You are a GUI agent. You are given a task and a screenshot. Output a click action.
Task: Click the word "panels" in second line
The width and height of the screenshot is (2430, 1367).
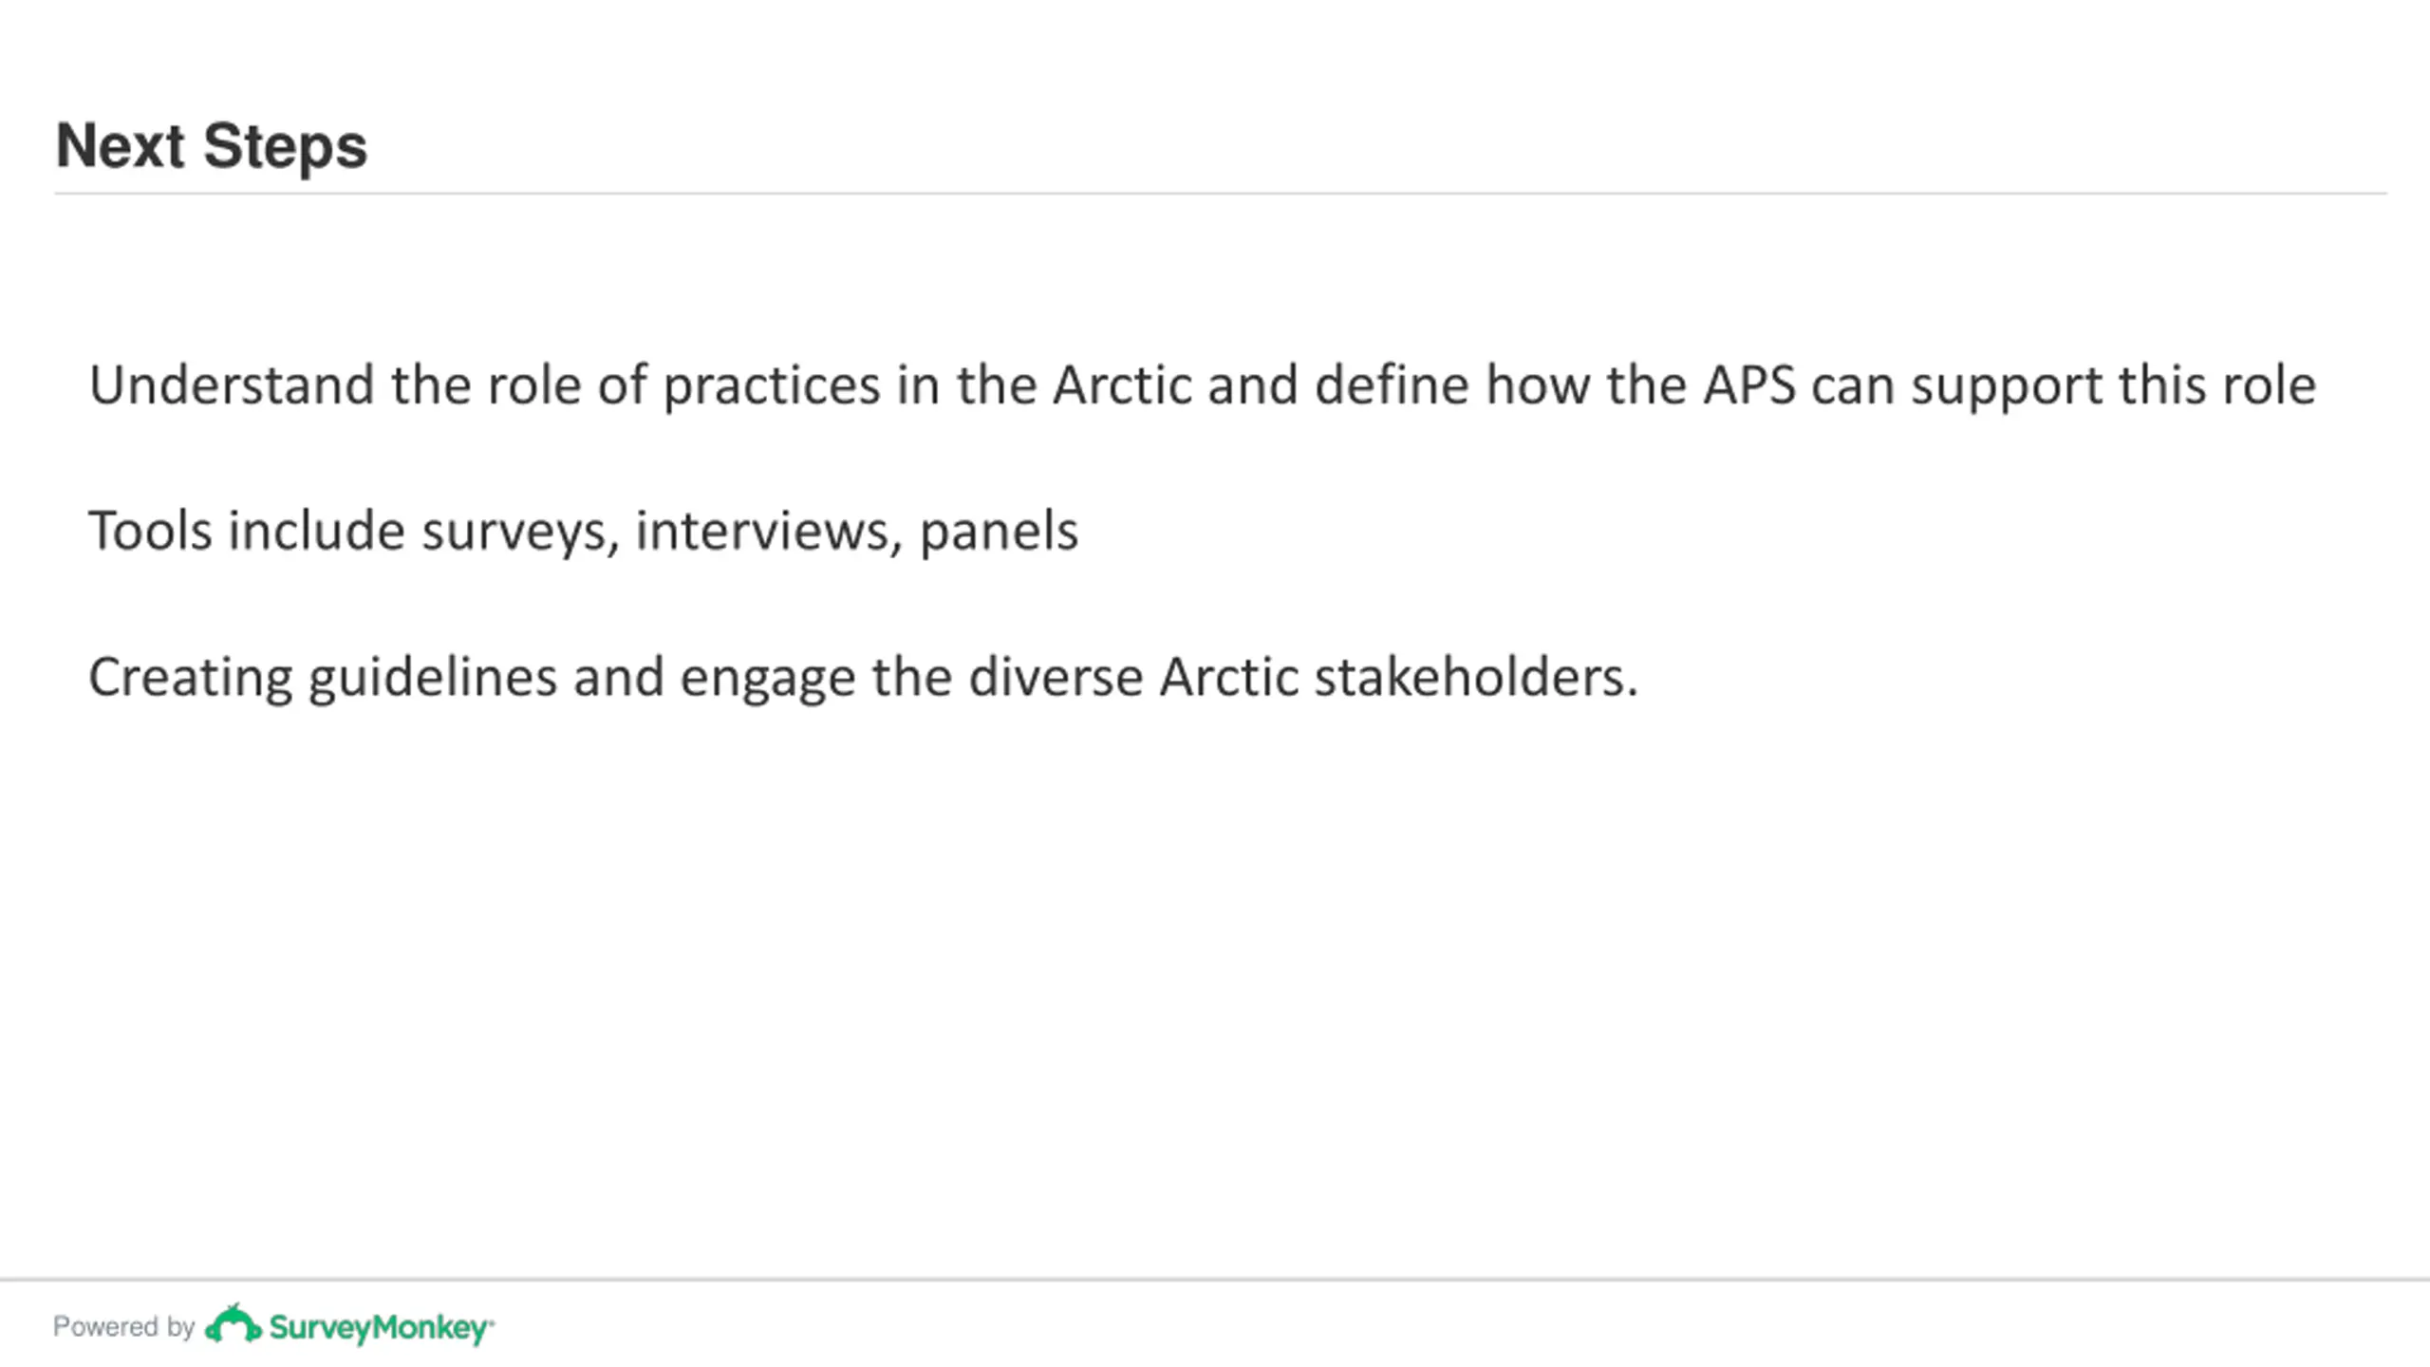(x=999, y=534)
